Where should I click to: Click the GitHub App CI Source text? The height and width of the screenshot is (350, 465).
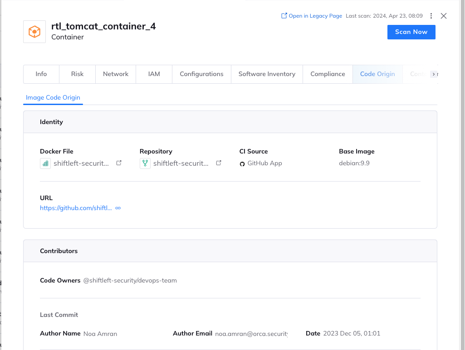pos(265,163)
